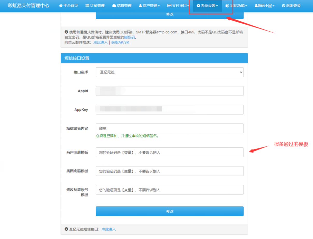Click the cloud icon beside 结算管理
This screenshot has height=239, width=313.
click(114, 6)
